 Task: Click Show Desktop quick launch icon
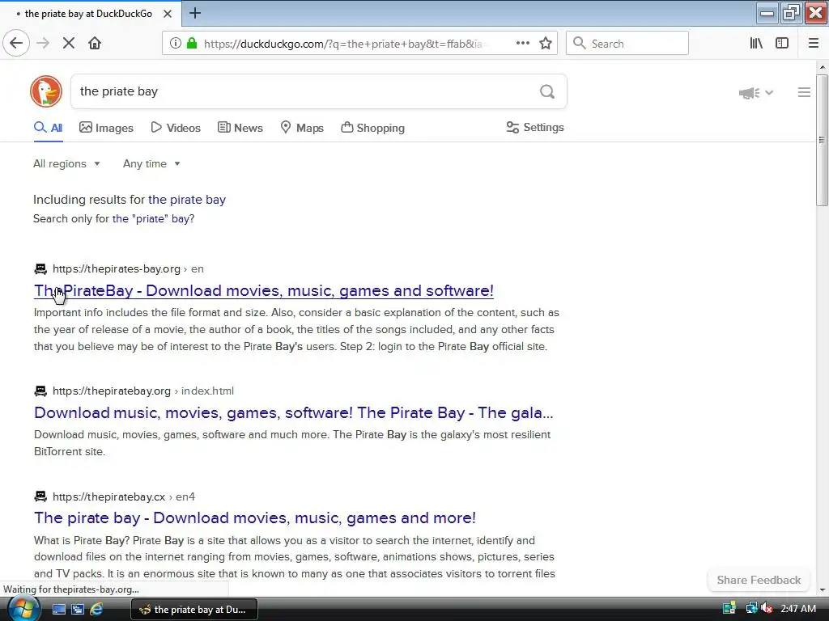pos(58,610)
